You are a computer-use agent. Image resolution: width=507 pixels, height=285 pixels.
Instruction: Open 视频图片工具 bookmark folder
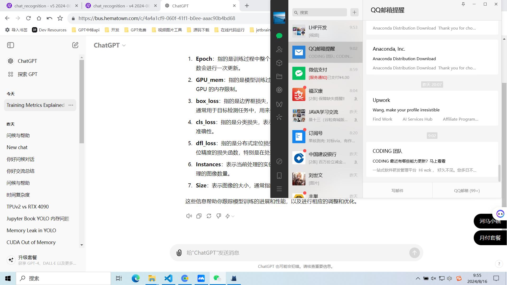167,30
